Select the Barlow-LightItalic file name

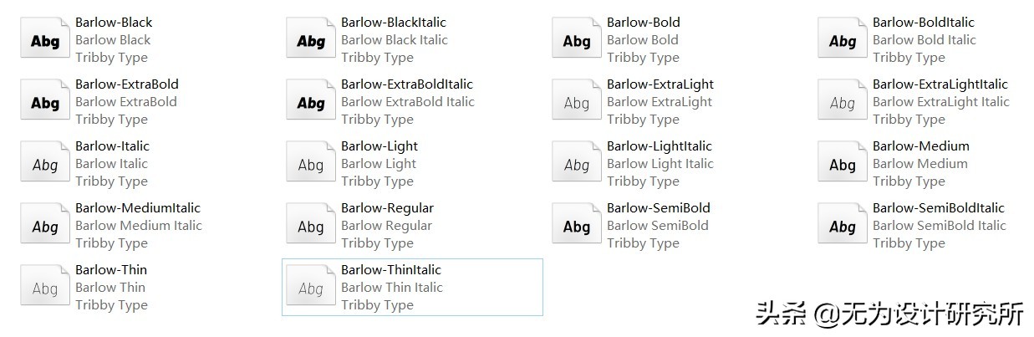[x=659, y=146]
